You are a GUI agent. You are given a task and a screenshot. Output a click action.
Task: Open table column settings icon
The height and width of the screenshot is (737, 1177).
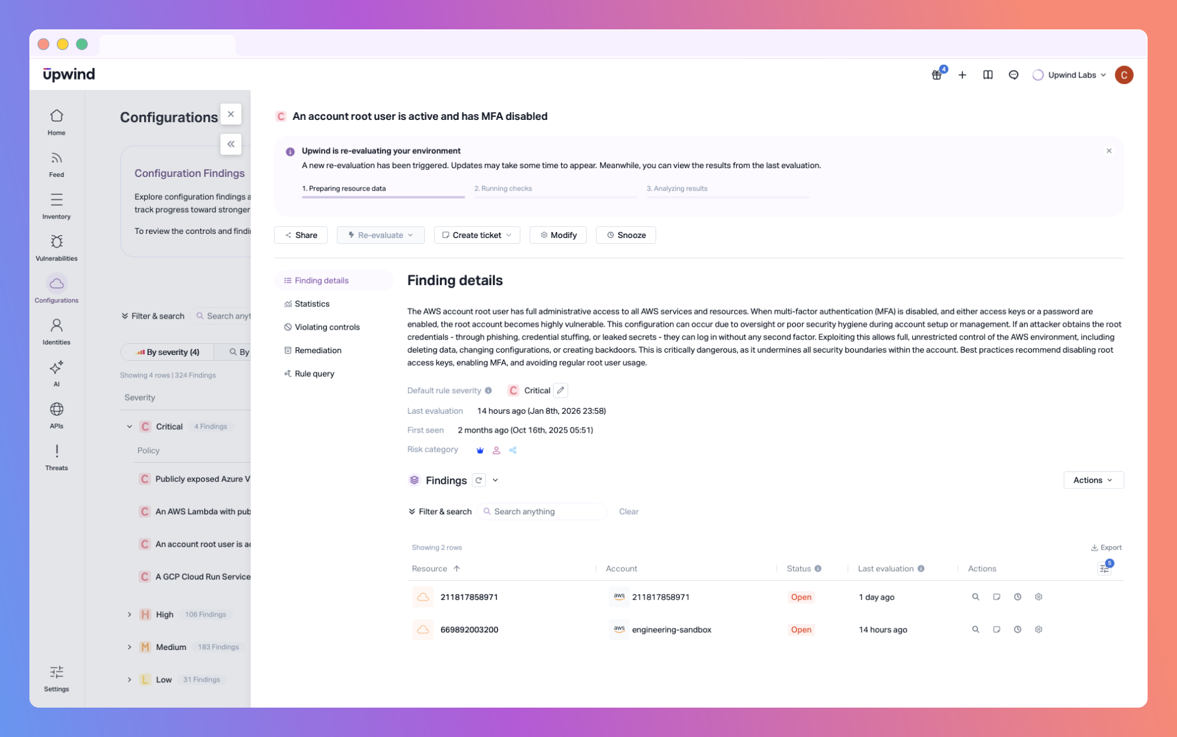click(1104, 568)
